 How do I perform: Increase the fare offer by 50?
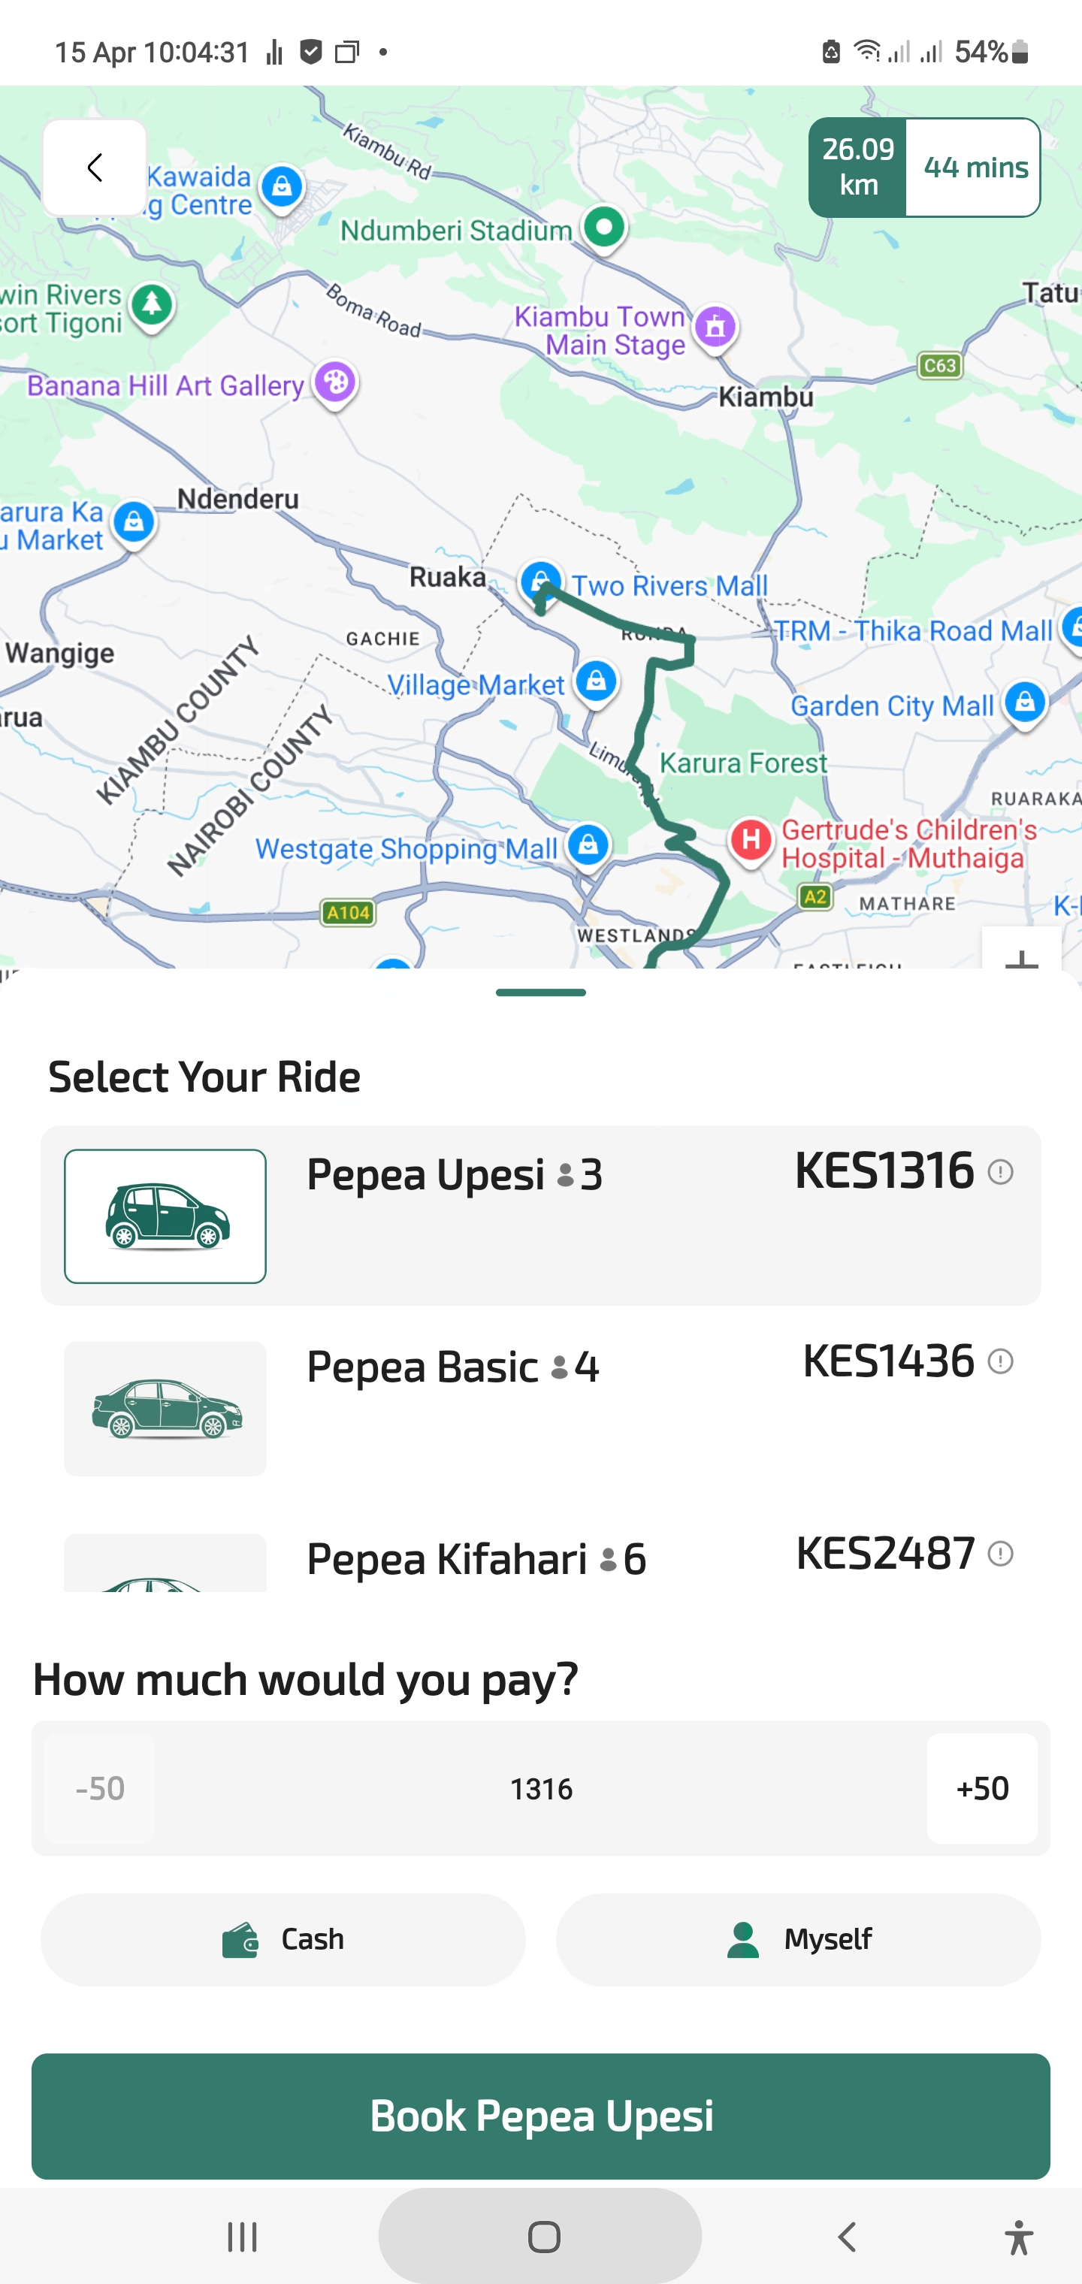pyautogui.click(x=982, y=1788)
